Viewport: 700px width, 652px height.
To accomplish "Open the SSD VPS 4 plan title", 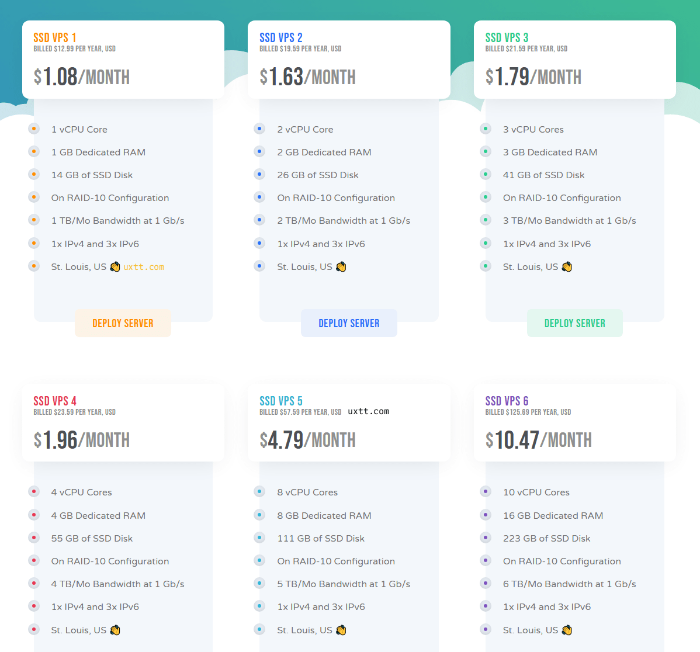I will tap(55, 401).
